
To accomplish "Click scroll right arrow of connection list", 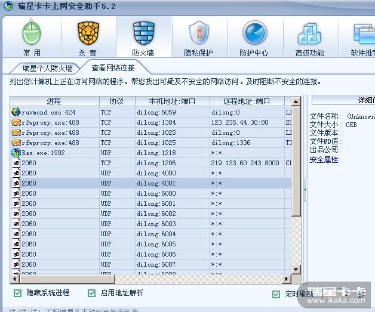I will point(286,279).
